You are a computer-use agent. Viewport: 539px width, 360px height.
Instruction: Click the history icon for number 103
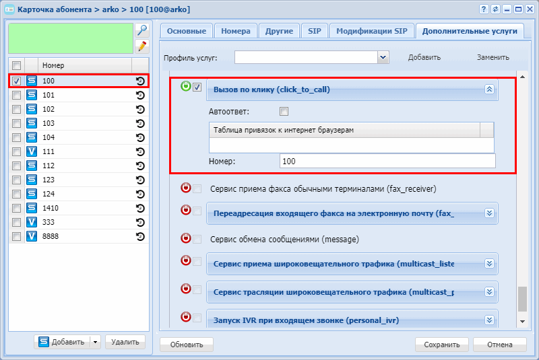click(140, 123)
